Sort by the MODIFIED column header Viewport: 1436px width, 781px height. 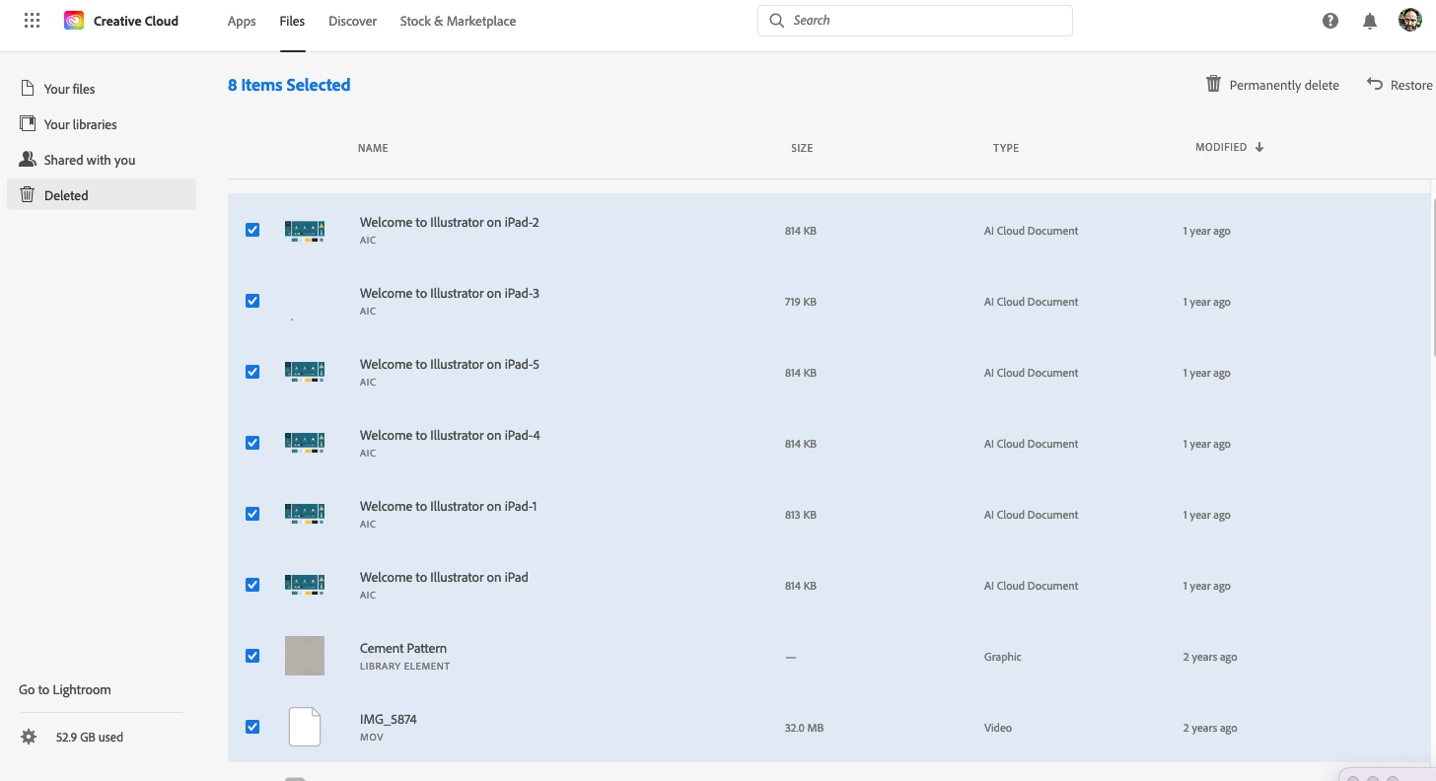pos(1221,147)
